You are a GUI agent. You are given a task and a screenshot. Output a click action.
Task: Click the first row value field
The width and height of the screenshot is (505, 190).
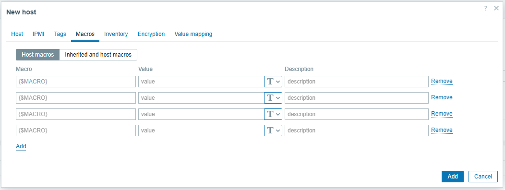[x=201, y=82]
